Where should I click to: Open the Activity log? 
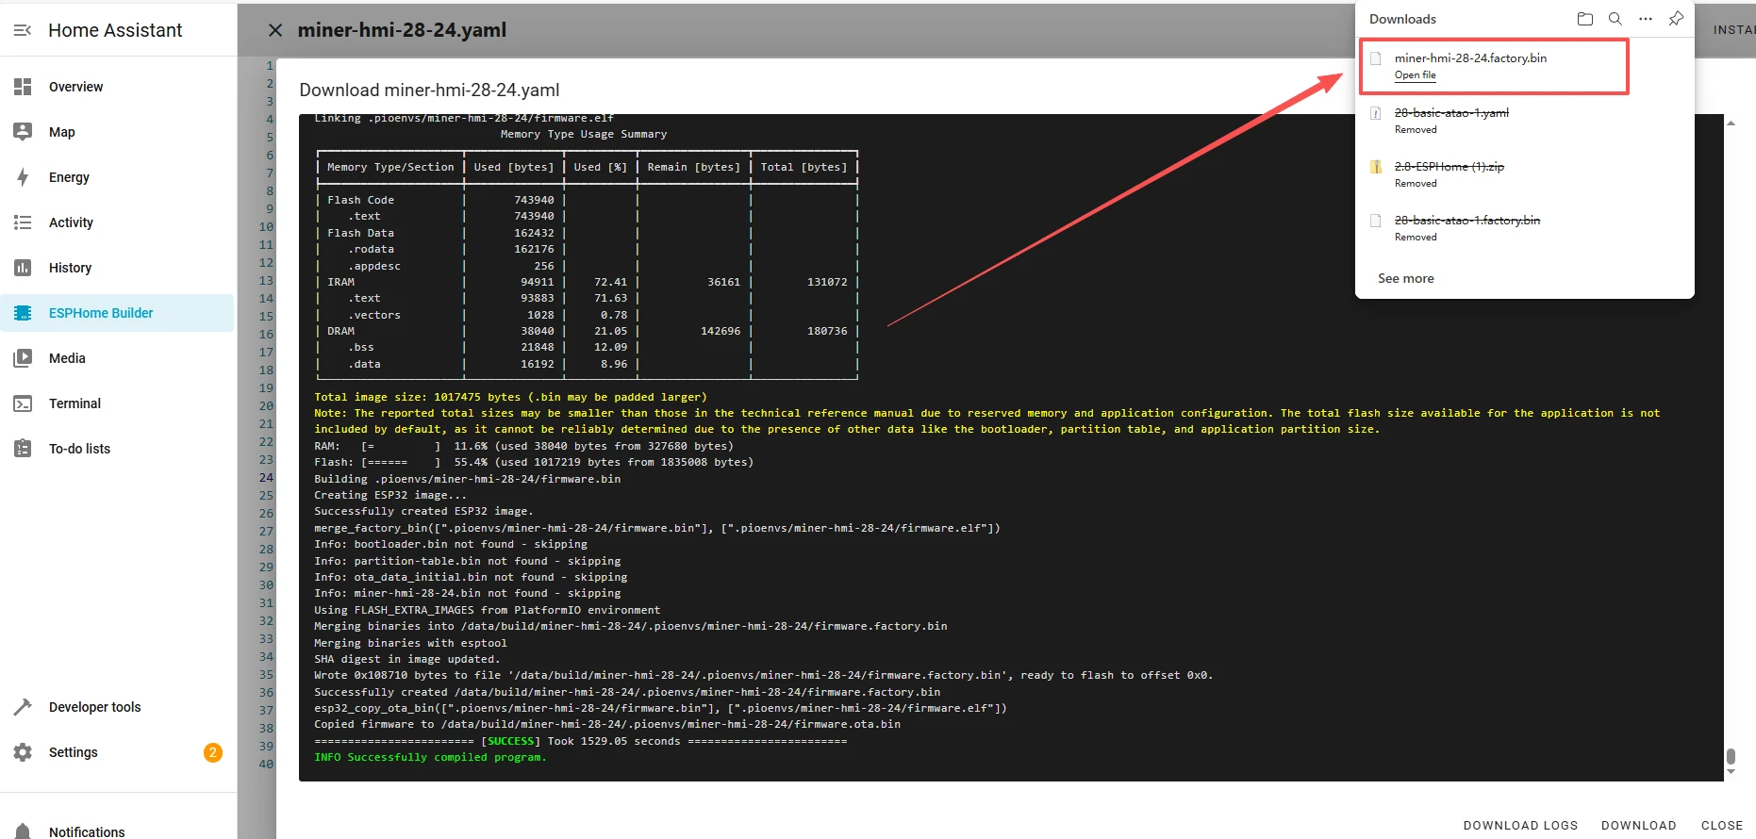coord(71,222)
